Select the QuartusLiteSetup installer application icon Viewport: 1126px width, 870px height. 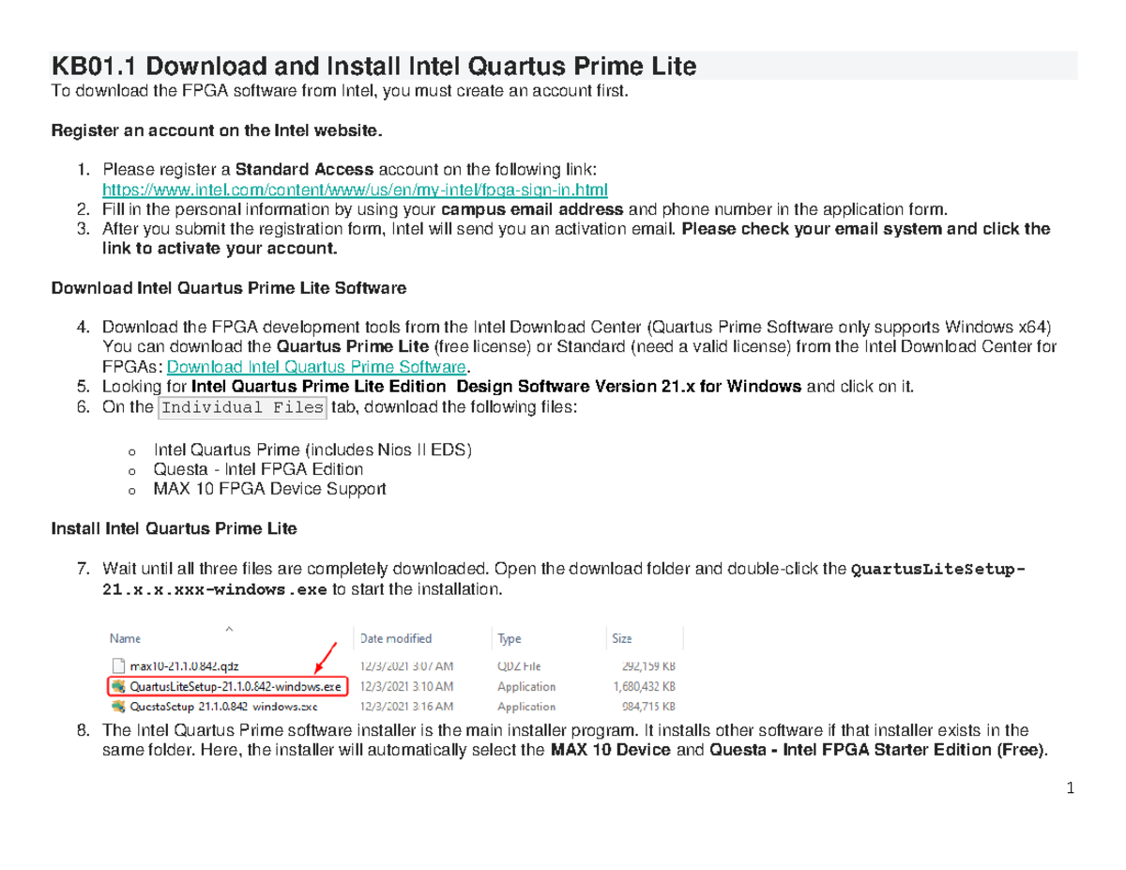[117, 686]
